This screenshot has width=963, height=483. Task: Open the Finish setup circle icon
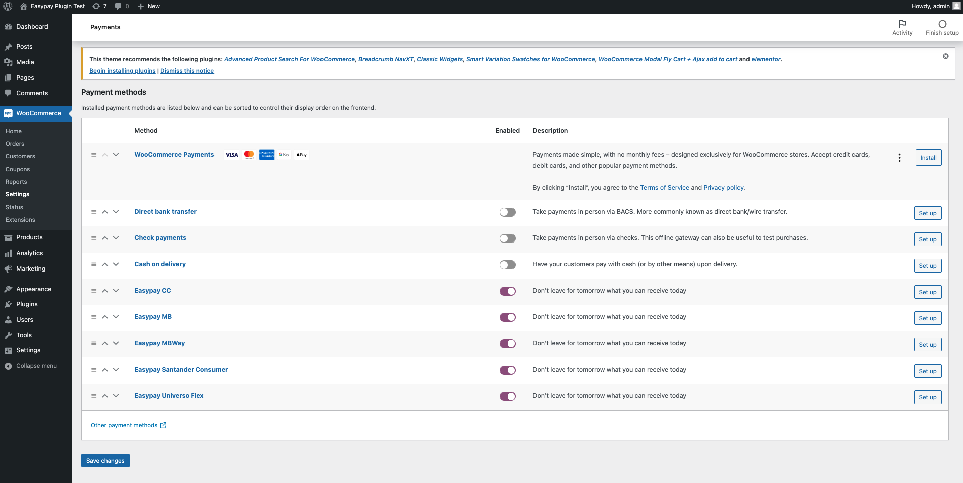click(x=942, y=27)
